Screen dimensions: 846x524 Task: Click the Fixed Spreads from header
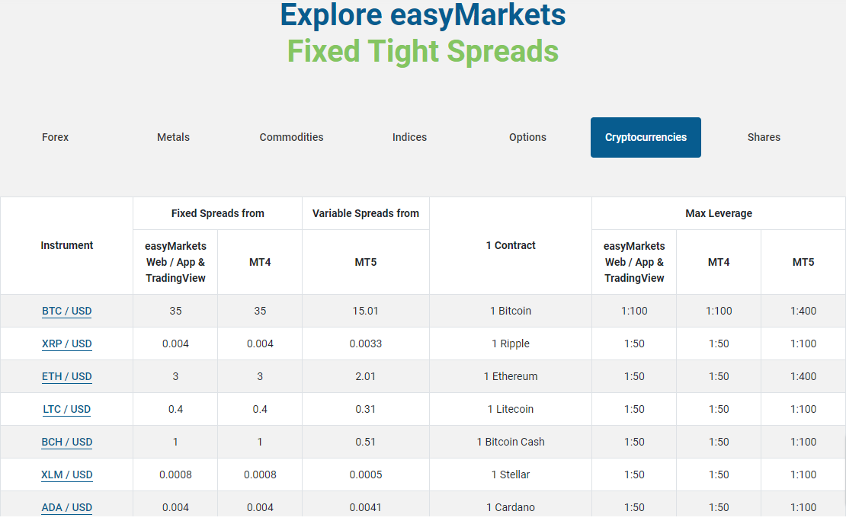click(x=217, y=213)
